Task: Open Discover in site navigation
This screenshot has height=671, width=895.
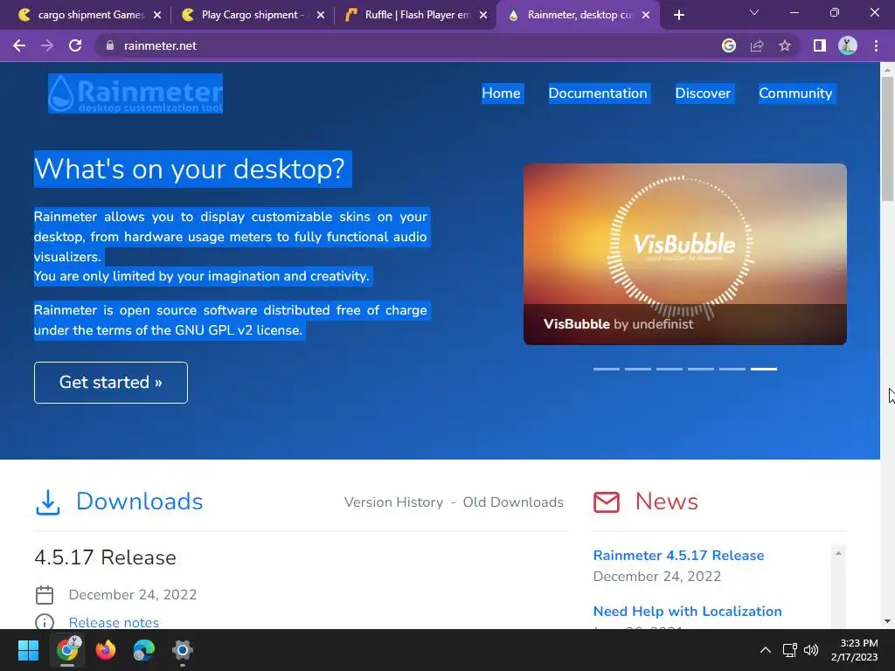Action: [703, 93]
